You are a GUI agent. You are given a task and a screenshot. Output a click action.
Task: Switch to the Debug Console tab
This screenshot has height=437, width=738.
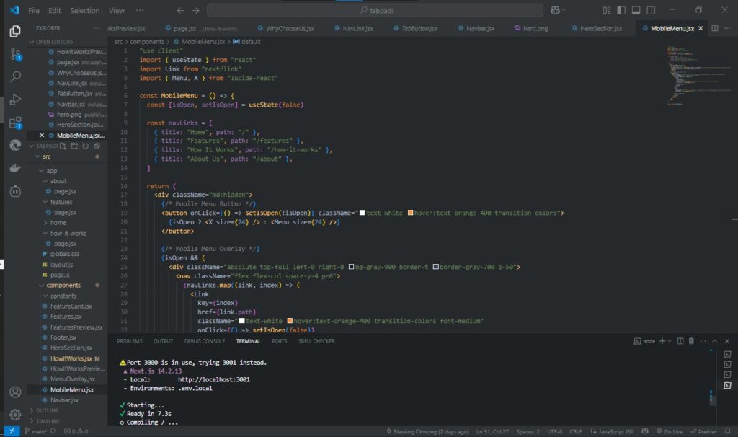205,341
